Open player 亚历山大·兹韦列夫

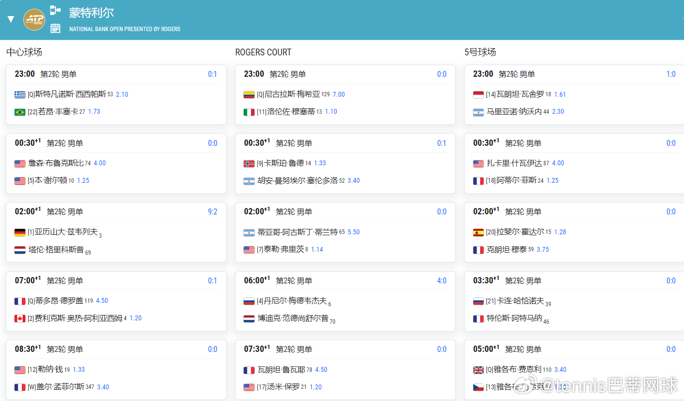coord(66,232)
